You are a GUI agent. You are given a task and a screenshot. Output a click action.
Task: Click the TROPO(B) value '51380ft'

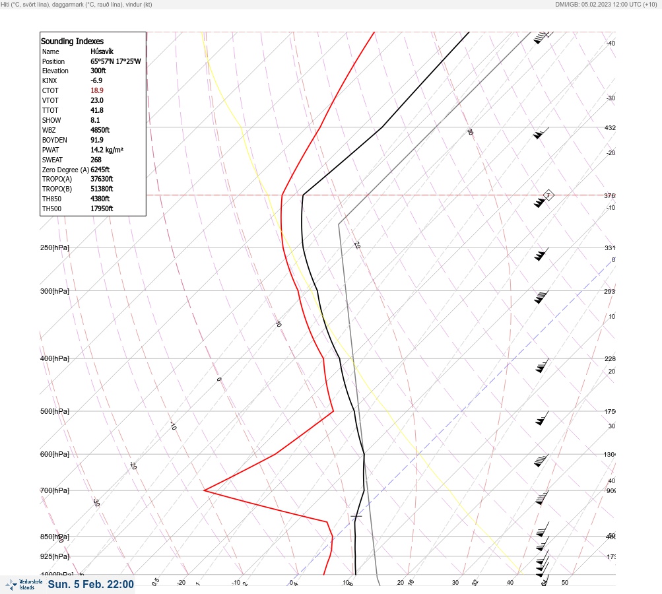102,189
